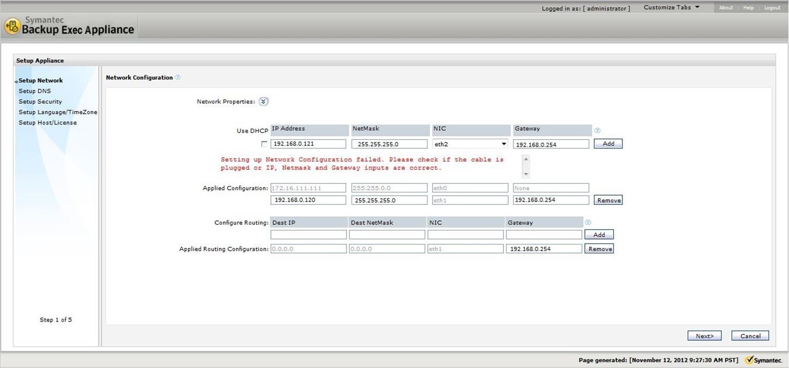Click Add button for Configure Routing
This screenshot has width=789, height=368.
point(599,235)
